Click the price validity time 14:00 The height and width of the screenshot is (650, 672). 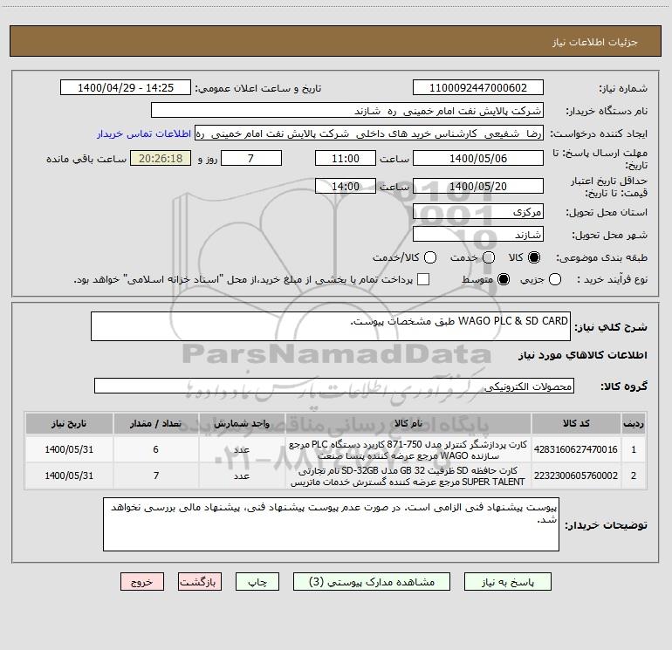point(346,187)
